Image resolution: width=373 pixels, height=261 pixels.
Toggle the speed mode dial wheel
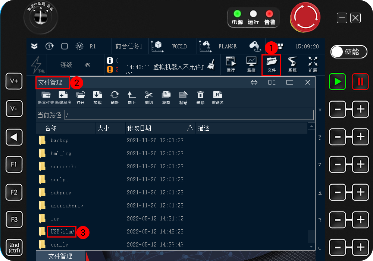coord(40,18)
